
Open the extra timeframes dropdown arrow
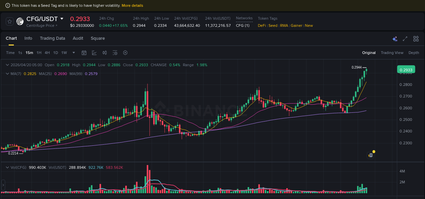click(73, 53)
